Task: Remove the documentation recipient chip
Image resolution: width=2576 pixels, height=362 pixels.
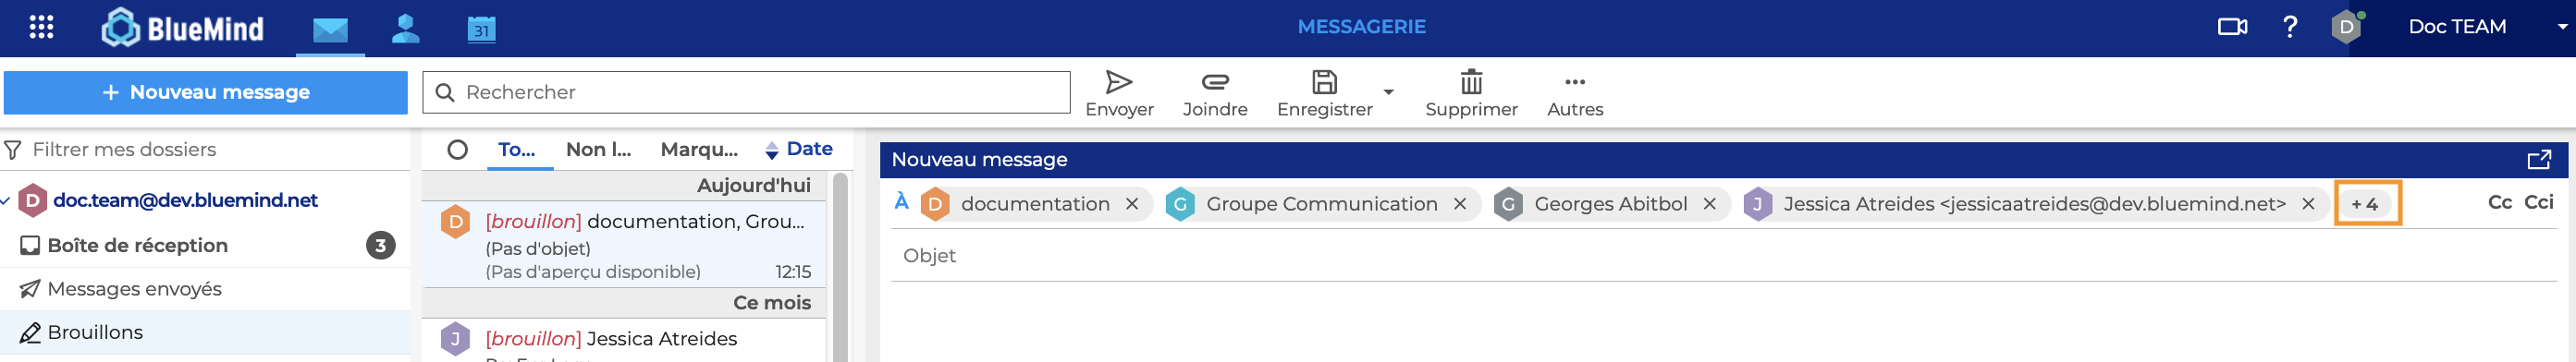Action: coord(1131,204)
